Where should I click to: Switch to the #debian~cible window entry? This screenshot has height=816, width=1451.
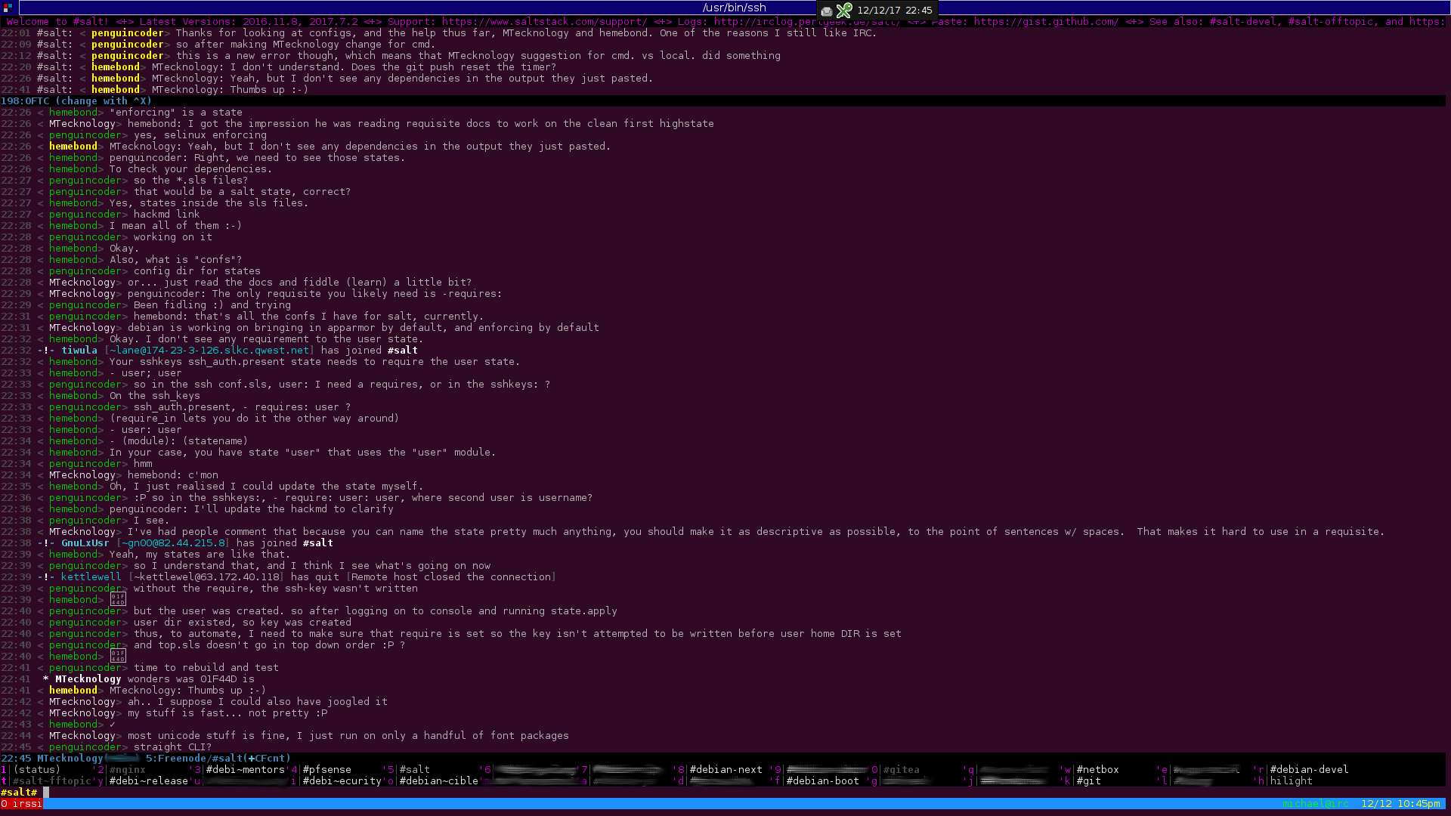pyautogui.click(x=439, y=781)
